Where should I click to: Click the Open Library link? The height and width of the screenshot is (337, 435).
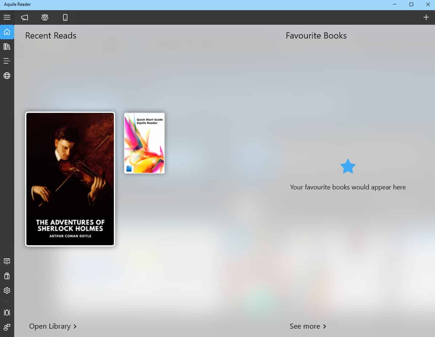[49, 326]
